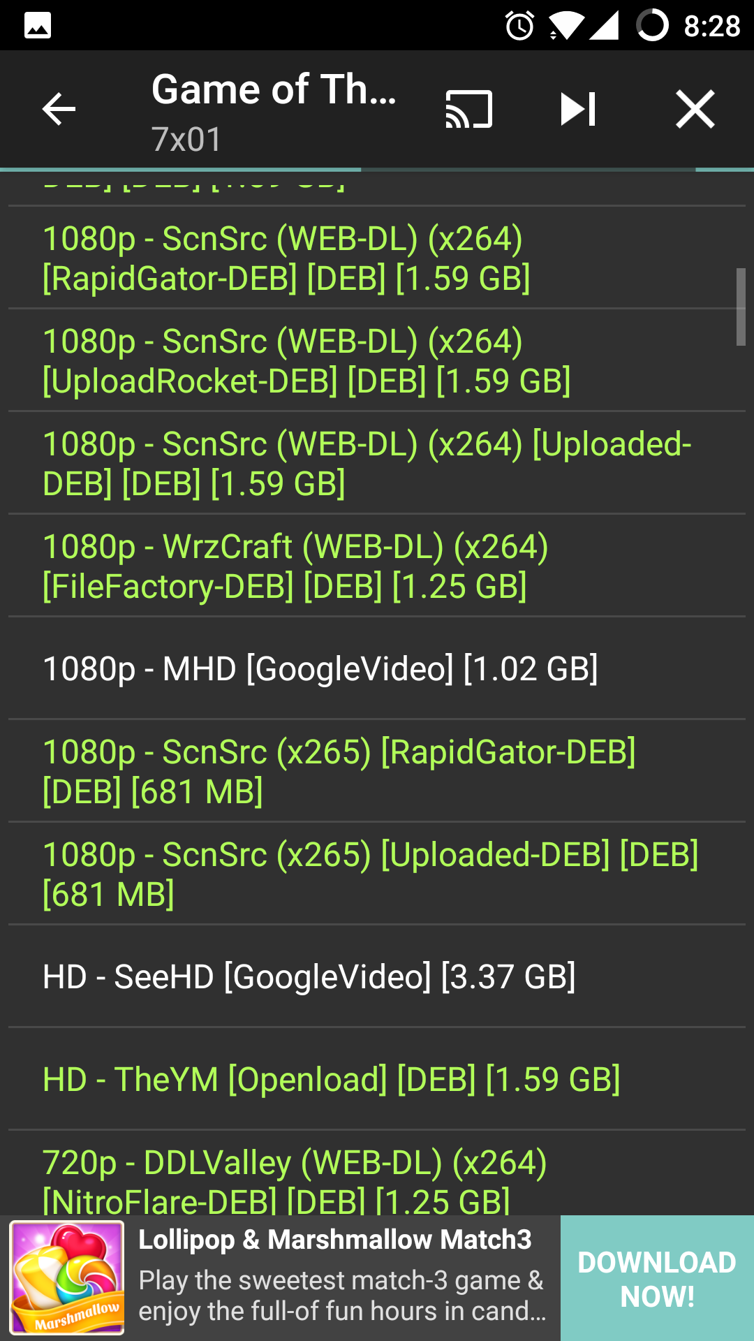Click the vertical scrollbar handle
Viewport: 754px width, 1341px height.
click(741, 306)
